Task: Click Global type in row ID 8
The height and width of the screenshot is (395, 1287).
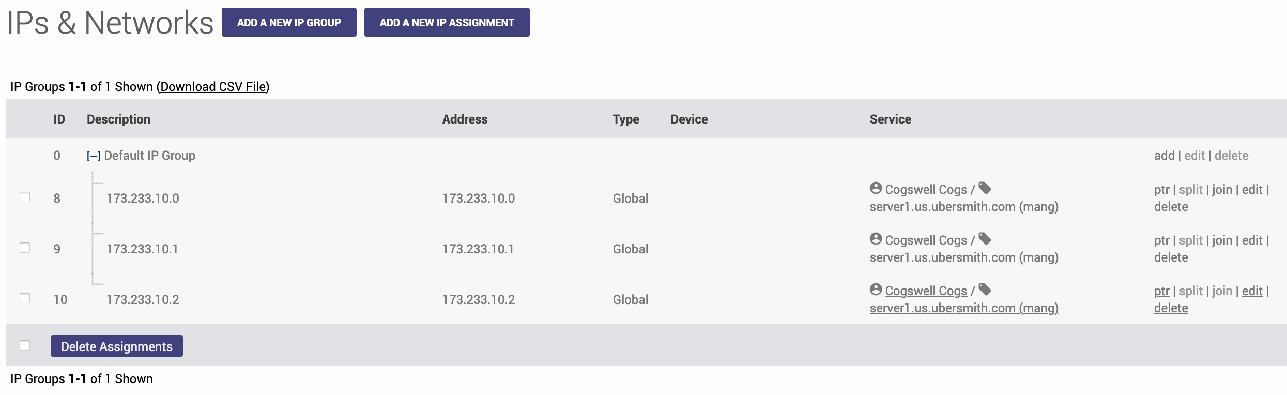Action: point(630,198)
